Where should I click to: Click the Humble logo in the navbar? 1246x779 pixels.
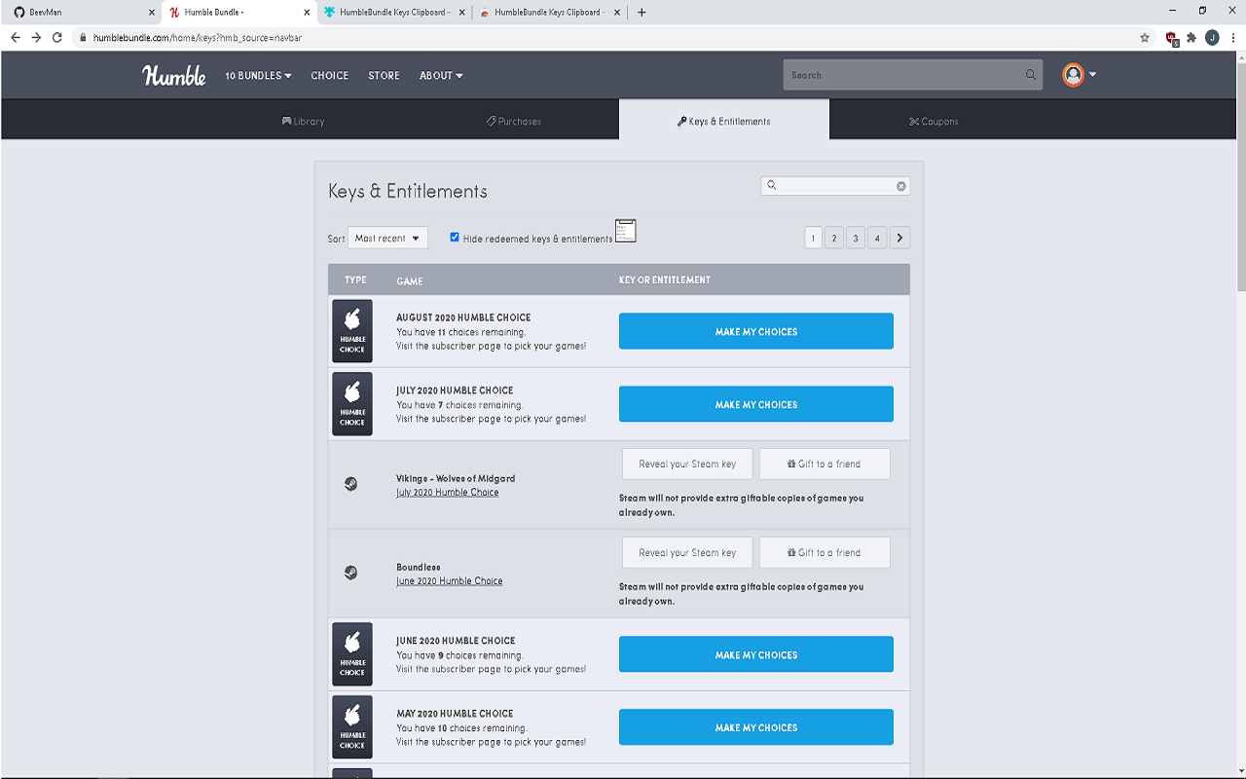click(x=173, y=75)
